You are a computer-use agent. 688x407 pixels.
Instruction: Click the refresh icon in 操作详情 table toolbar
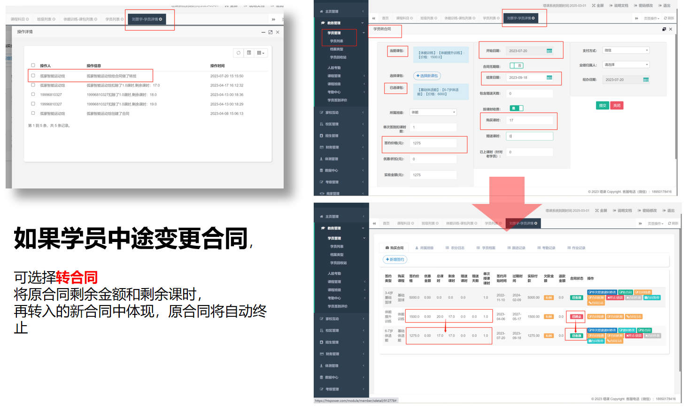(239, 53)
